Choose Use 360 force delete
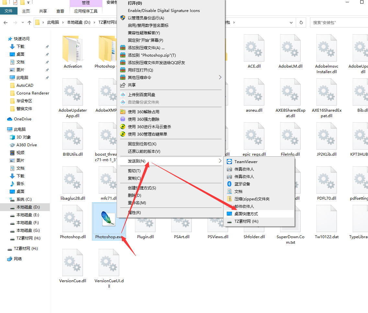 (x=171, y=119)
